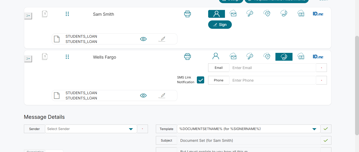Click the Subject field label
Image resolution: width=359 pixels, height=152 pixels.
coord(166,140)
